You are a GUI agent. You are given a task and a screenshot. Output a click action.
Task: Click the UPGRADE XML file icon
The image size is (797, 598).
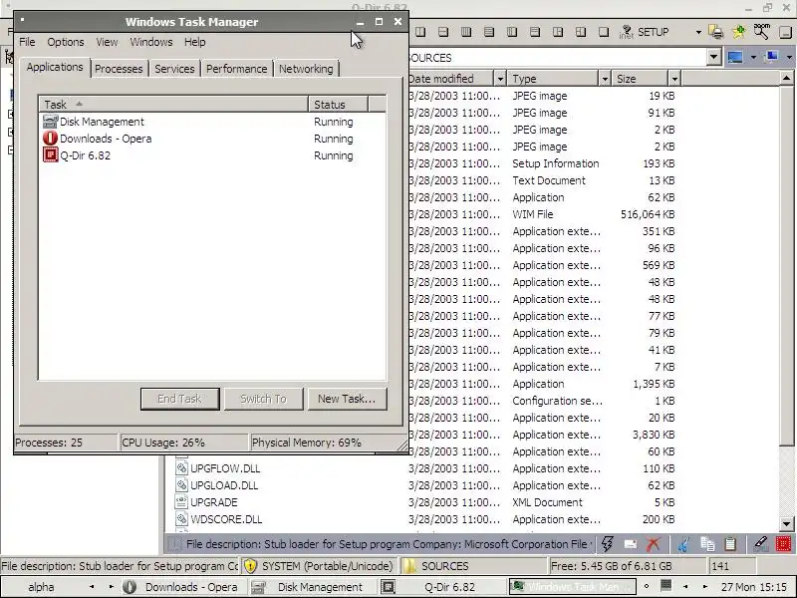(181, 502)
